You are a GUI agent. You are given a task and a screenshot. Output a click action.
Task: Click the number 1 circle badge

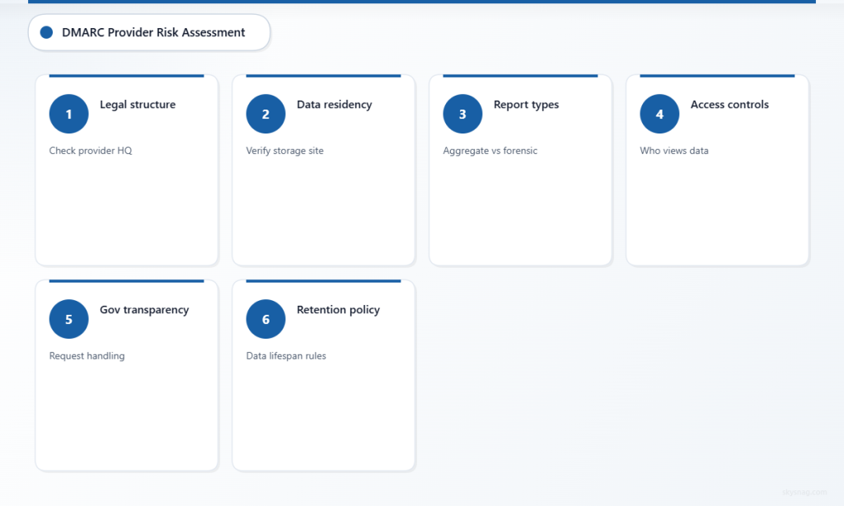coord(69,114)
